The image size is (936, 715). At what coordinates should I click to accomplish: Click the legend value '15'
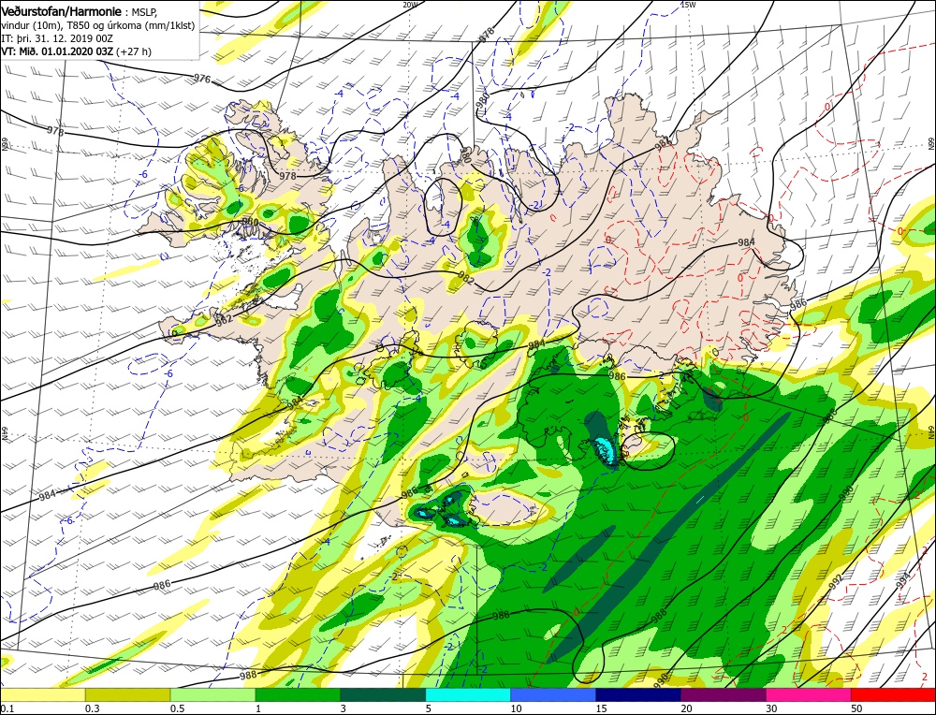pos(601,708)
